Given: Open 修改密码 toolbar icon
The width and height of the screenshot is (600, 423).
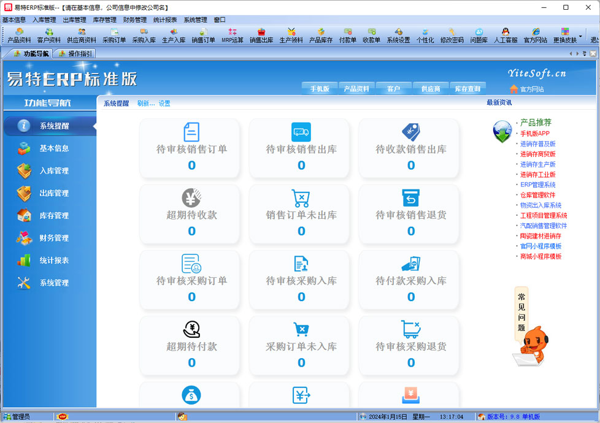Looking at the screenshot, I should [452, 36].
